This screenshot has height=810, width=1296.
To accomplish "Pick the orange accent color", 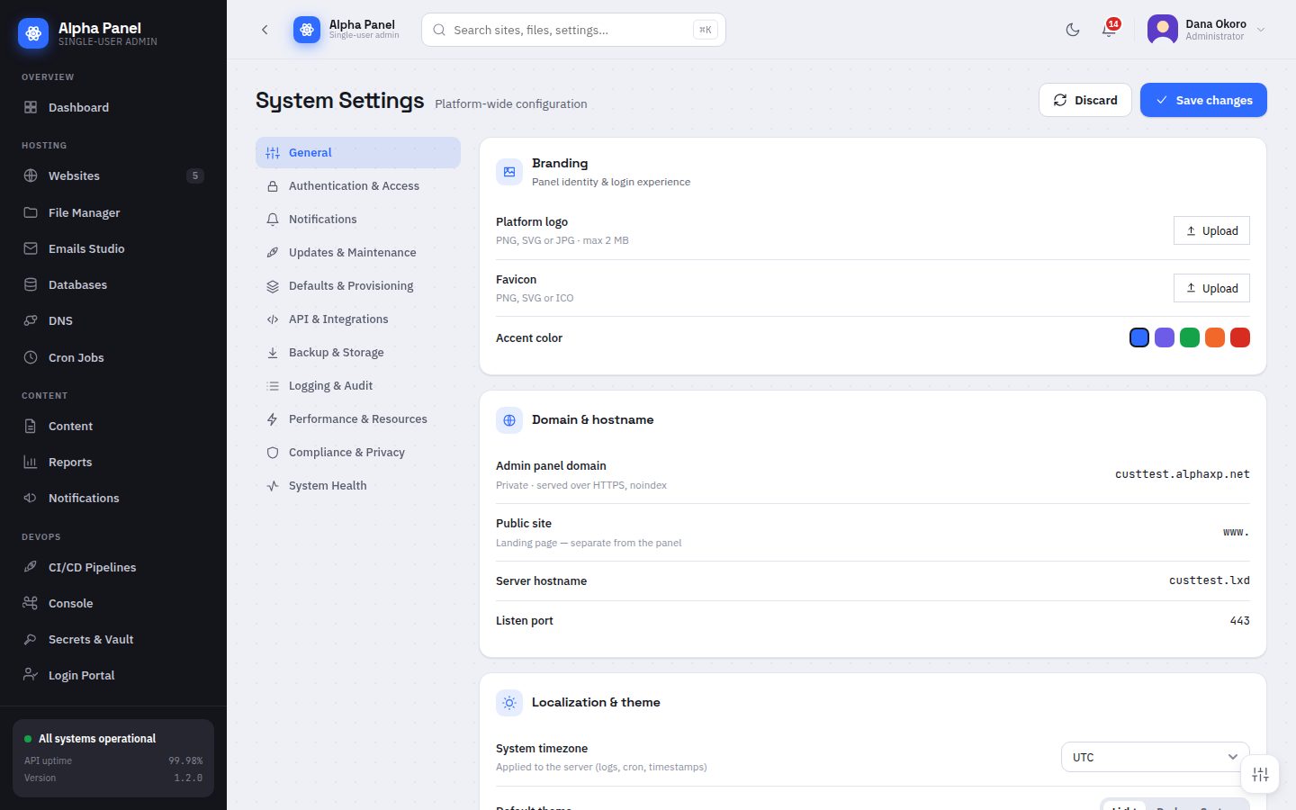I will click(1215, 337).
